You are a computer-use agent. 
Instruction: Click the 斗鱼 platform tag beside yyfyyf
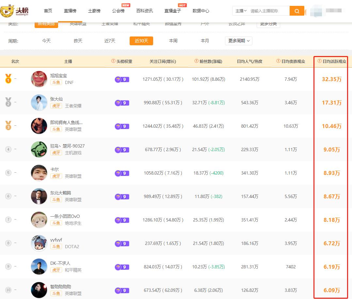click(x=56, y=247)
